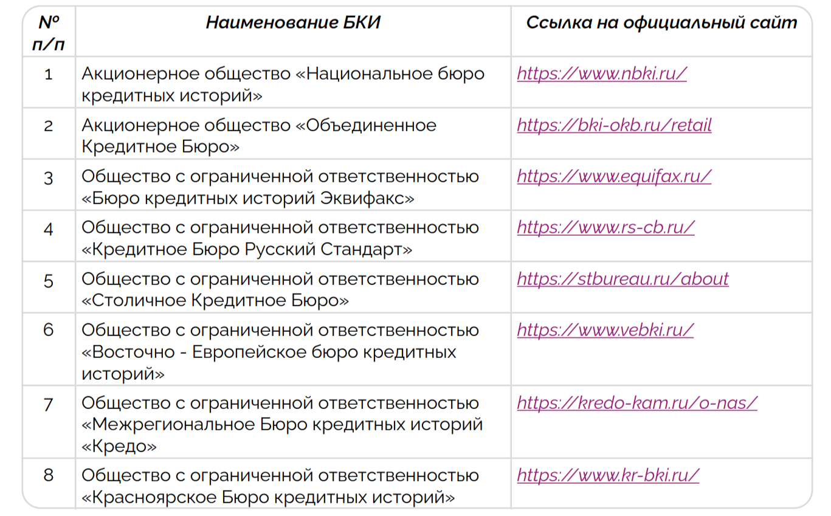Screen dimensions: 831x516
Task: Follow the www.kr-bki.ru link
Action: click(608, 475)
